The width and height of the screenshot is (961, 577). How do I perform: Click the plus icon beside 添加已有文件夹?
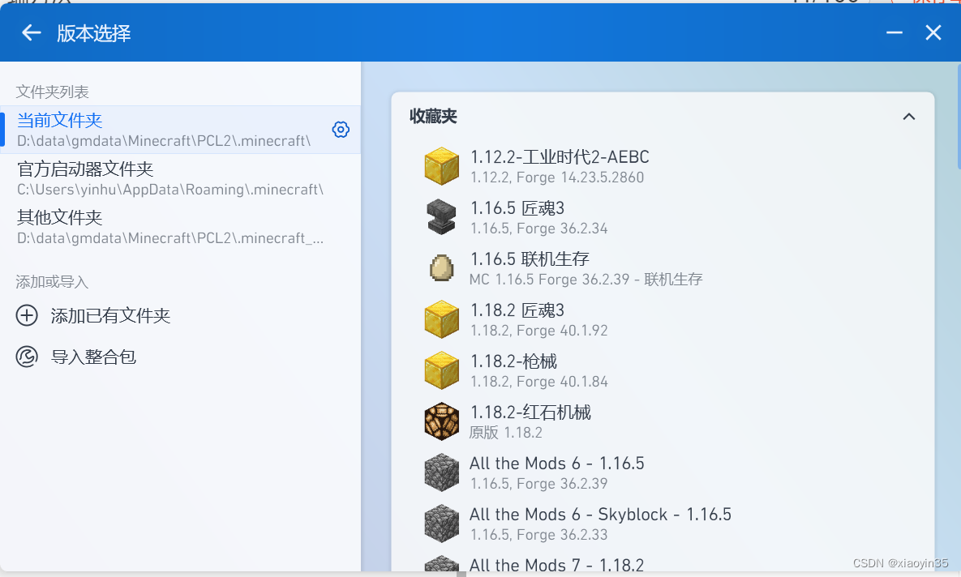click(x=27, y=315)
